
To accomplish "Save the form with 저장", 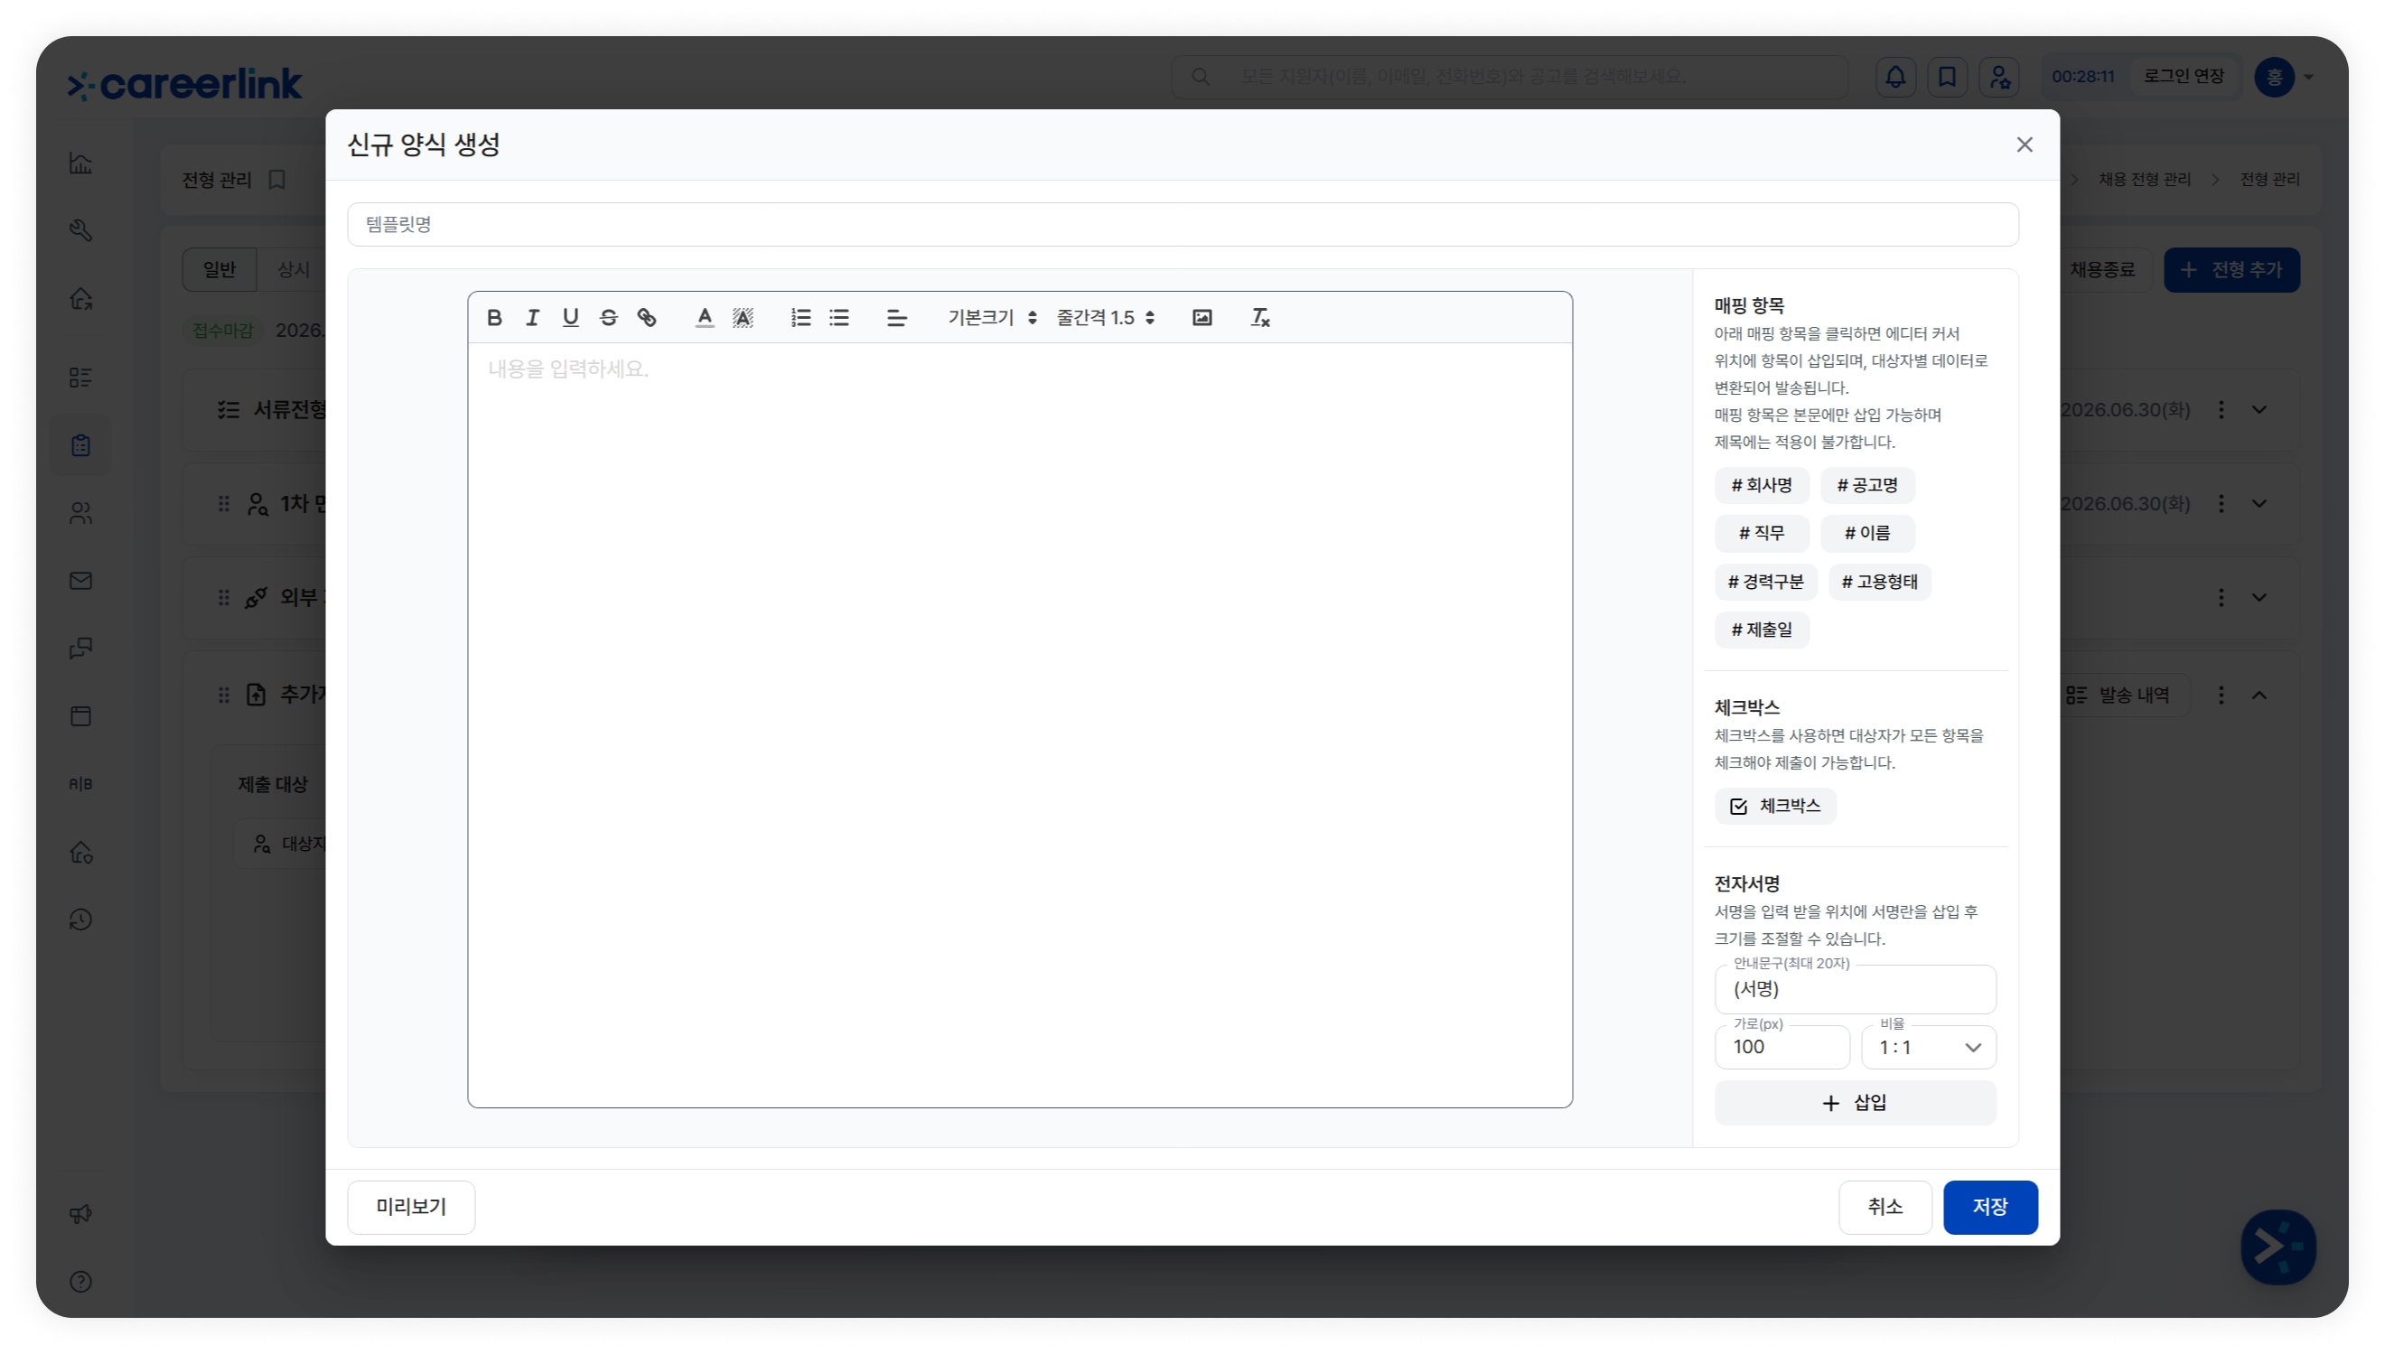I will pyautogui.click(x=1990, y=1207).
